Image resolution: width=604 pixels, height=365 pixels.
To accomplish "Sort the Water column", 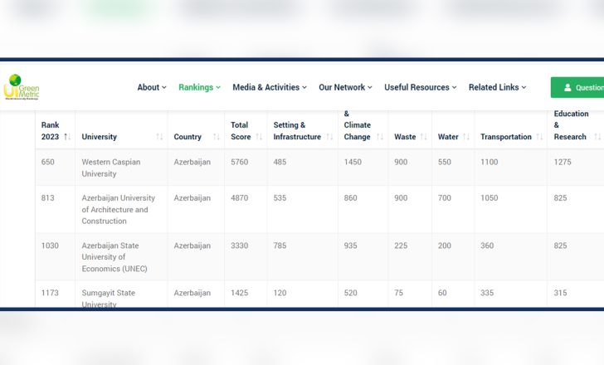I will coord(466,137).
